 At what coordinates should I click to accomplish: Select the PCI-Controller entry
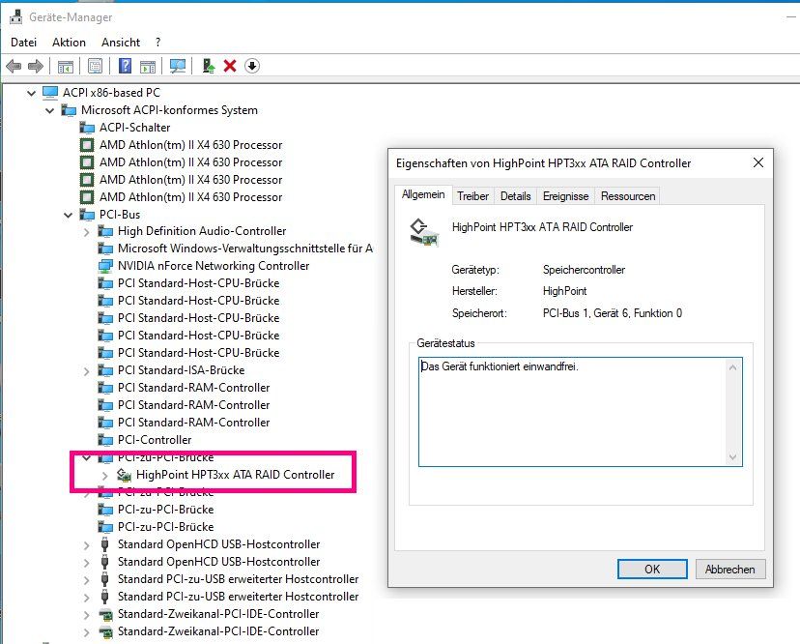155,440
